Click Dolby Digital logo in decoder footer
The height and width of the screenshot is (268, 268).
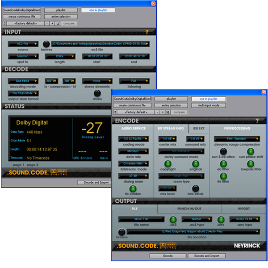coord(59,172)
